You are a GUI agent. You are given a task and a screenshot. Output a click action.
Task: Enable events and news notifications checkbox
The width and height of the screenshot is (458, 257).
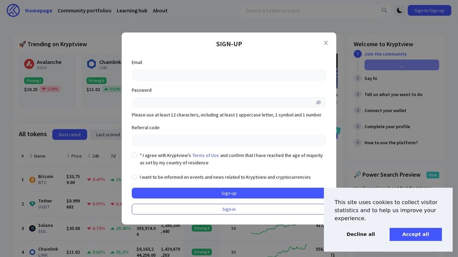click(x=135, y=177)
